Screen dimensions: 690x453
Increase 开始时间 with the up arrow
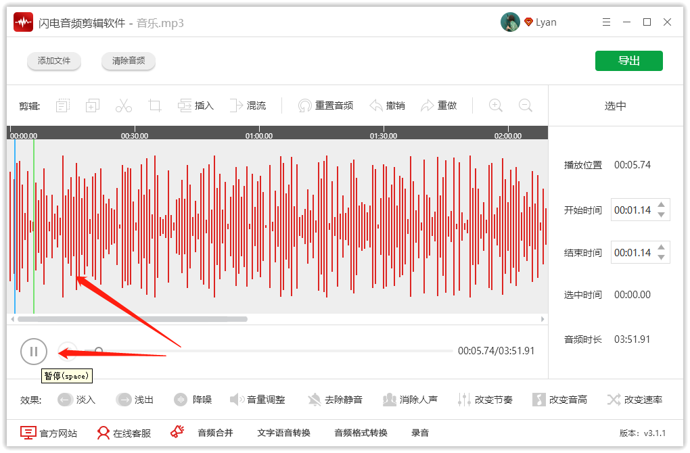[662, 205]
